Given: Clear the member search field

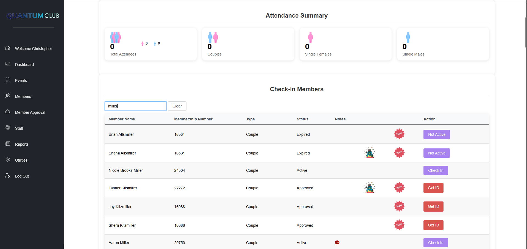Looking at the screenshot, I should click(x=177, y=106).
